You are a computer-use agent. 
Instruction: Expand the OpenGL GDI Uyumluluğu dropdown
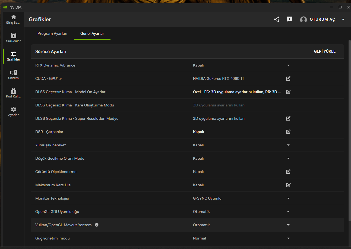[288, 212]
